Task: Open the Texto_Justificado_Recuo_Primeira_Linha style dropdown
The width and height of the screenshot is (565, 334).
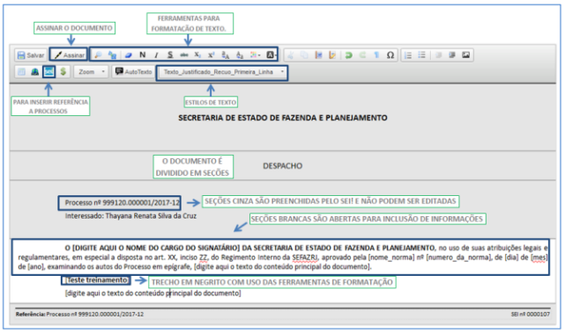Action: [222, 72]
